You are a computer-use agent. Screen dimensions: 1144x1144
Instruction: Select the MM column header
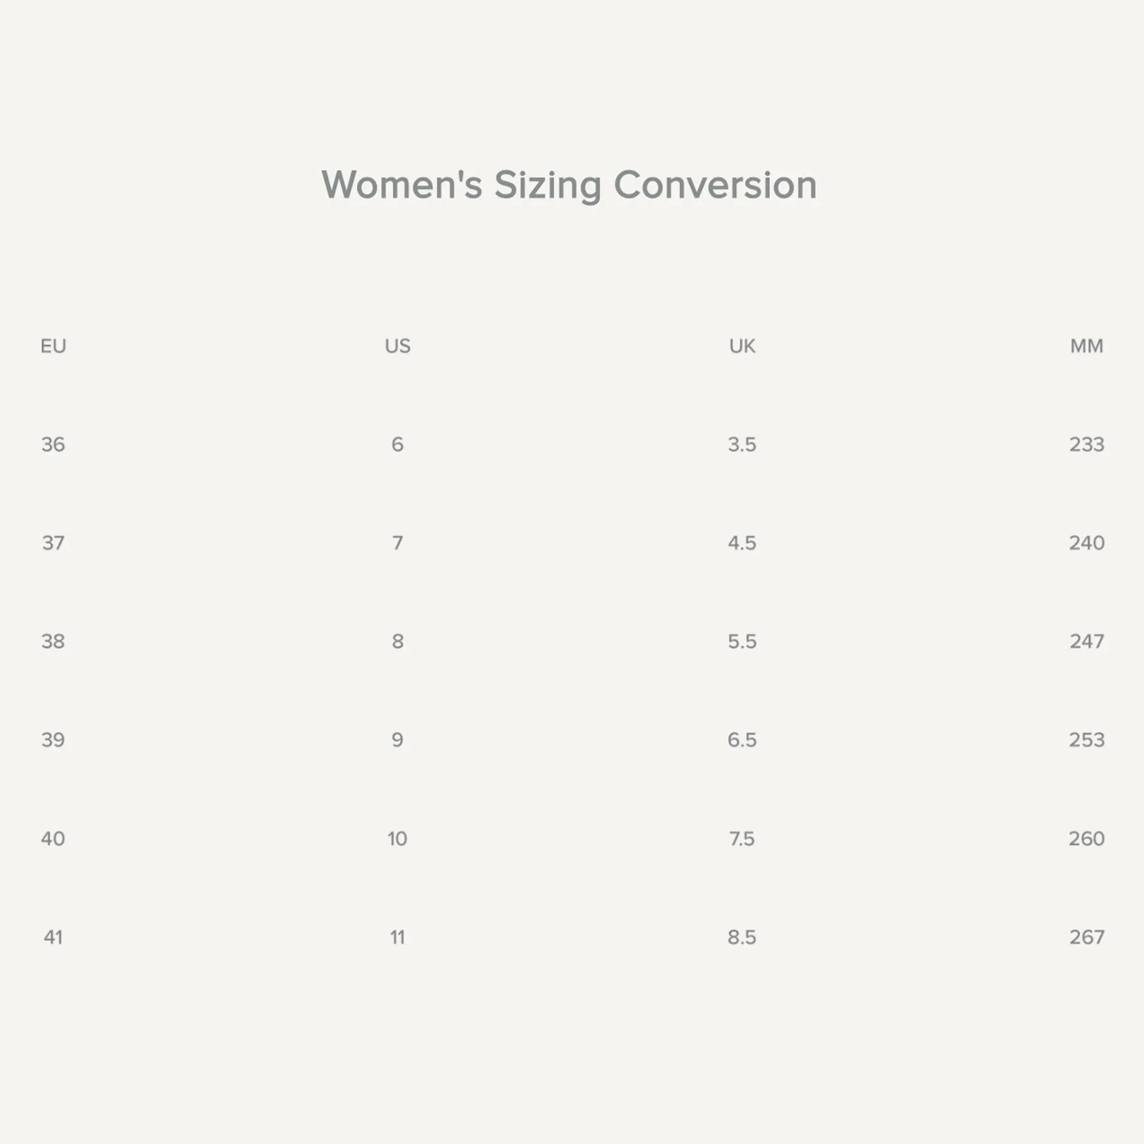click(1086, 346)
